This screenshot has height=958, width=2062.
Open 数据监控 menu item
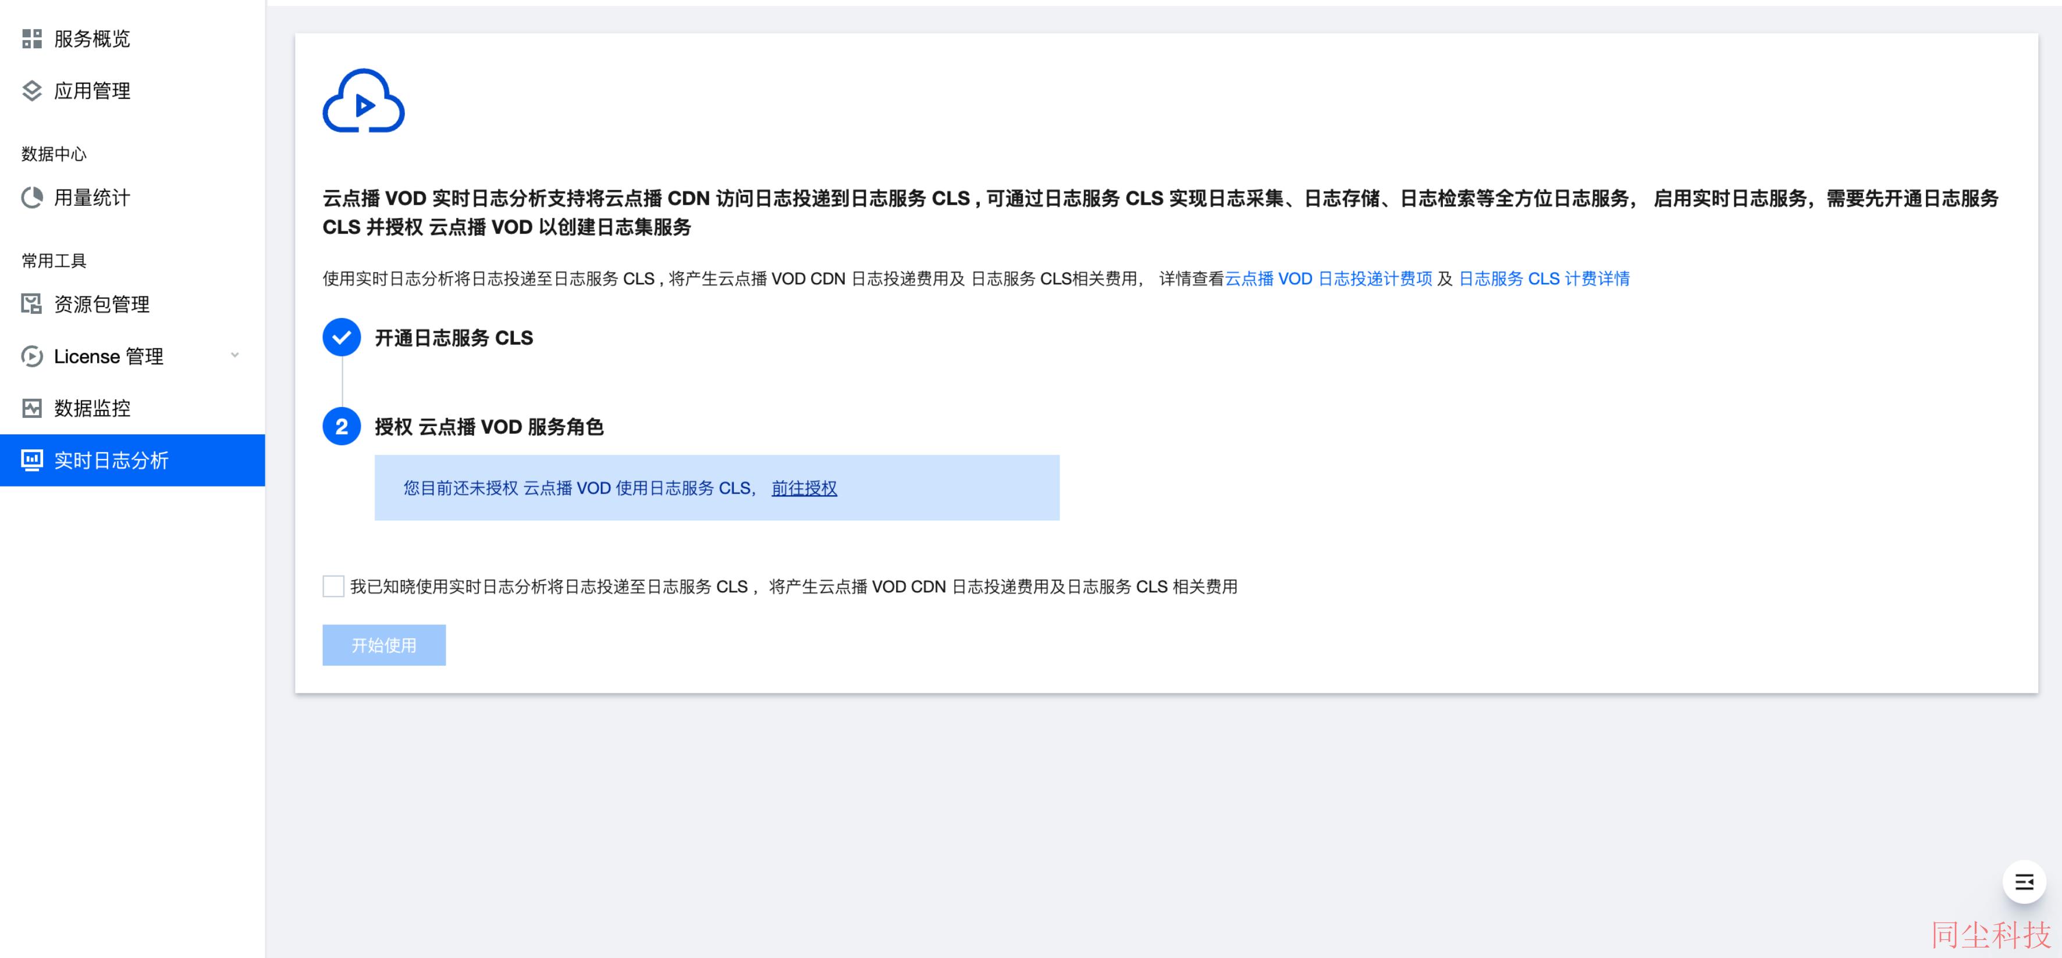(132, 408)
